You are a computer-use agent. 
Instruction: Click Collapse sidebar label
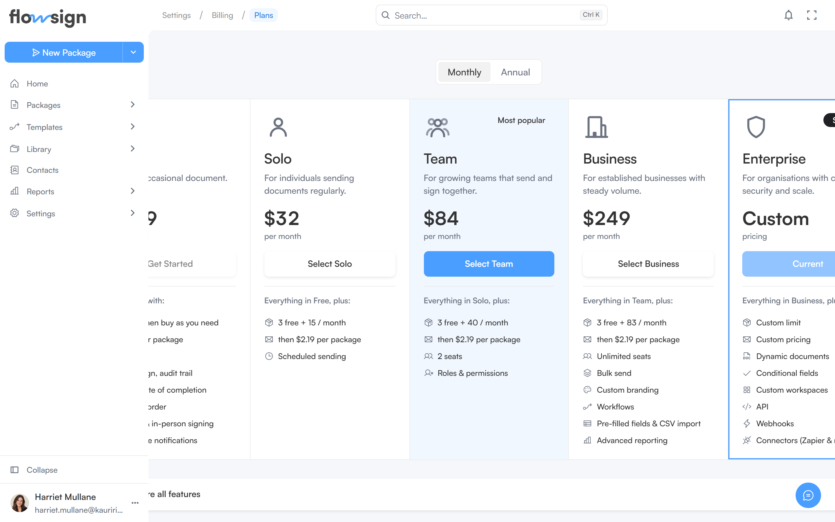[42, 470]
